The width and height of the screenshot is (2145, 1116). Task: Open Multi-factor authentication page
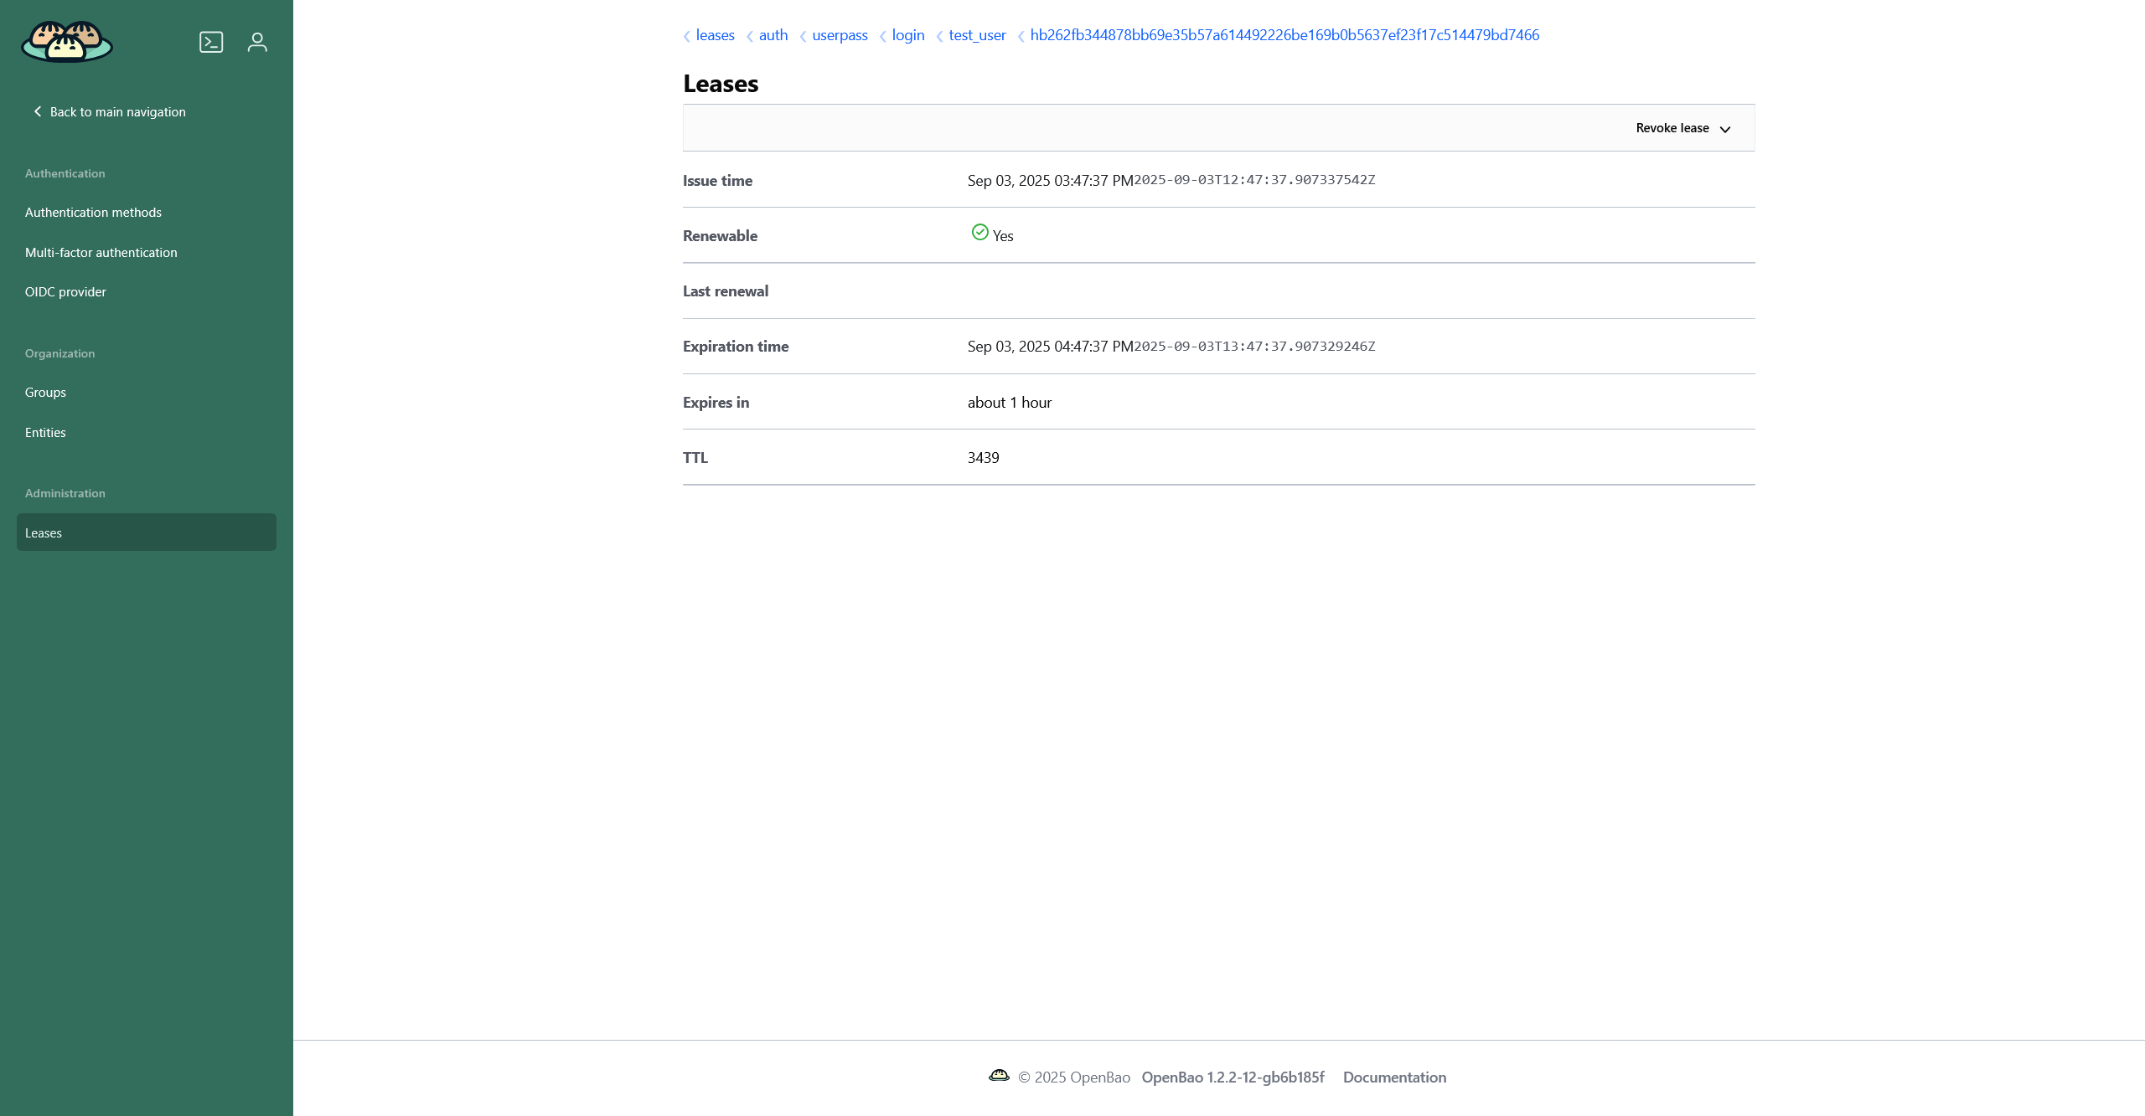(101, 252)
